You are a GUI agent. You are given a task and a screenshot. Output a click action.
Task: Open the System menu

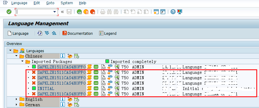click(x=67, y=3)
